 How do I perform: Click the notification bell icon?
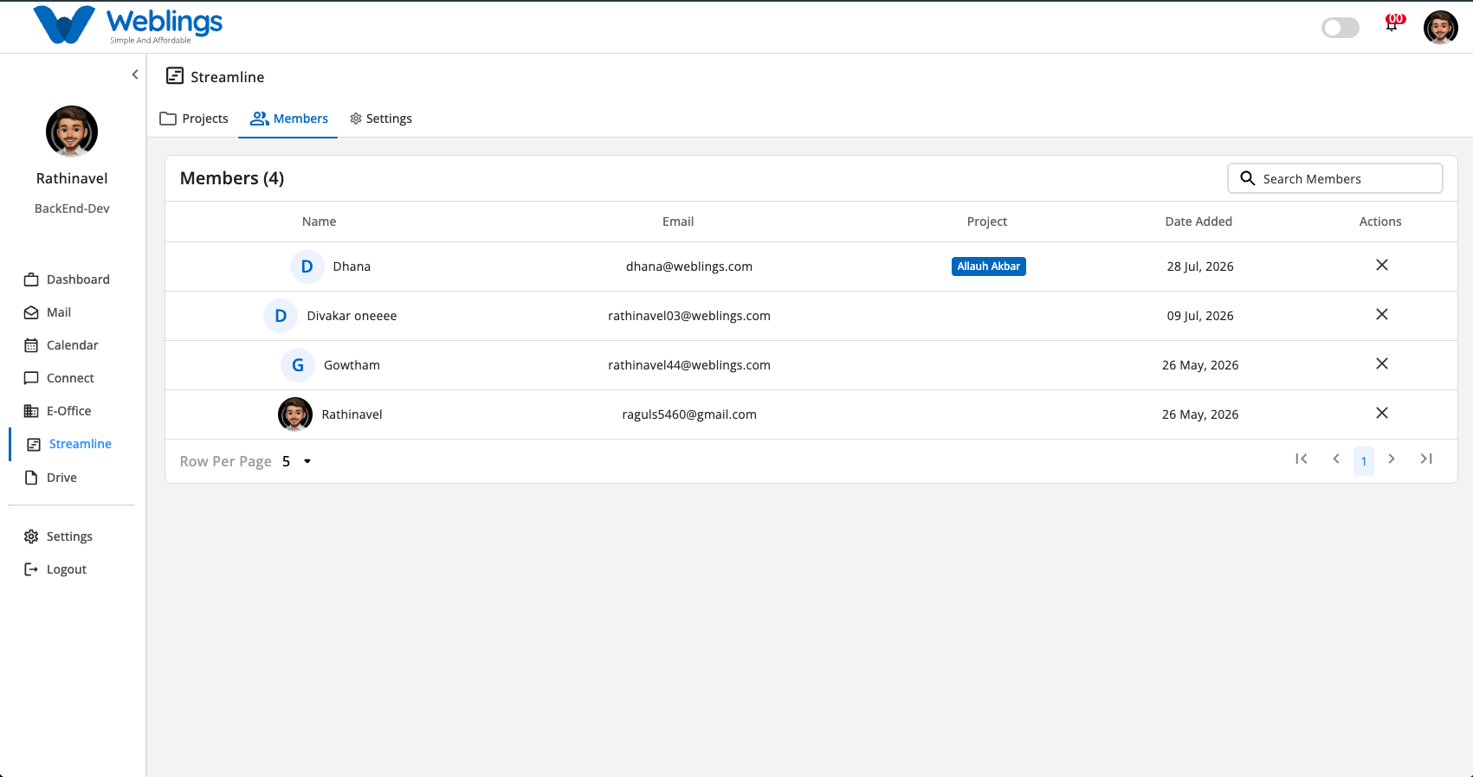coord(1392,25)
